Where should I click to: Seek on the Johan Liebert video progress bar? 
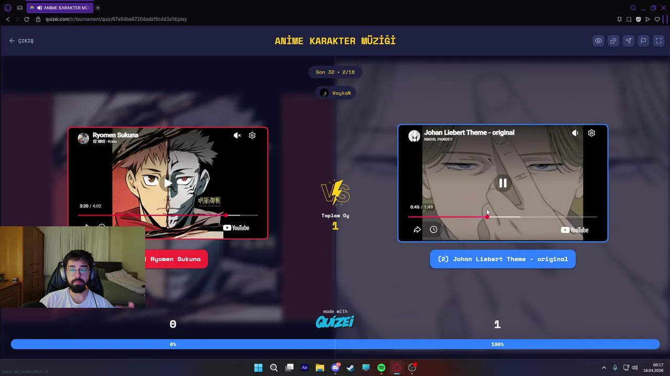pyautogui.click(x=502, y=217)
